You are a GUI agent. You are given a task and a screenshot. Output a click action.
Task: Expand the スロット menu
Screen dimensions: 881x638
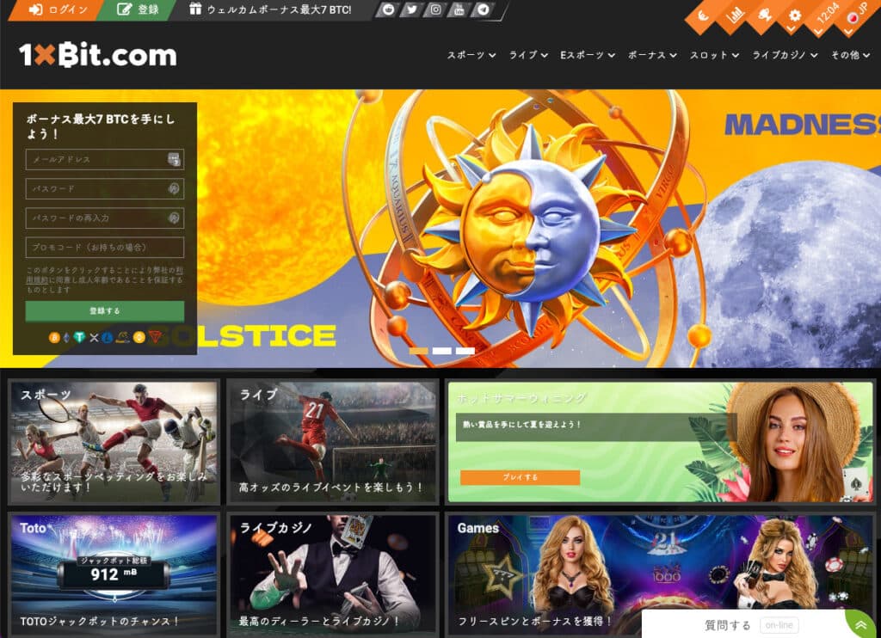coord(714,55)
